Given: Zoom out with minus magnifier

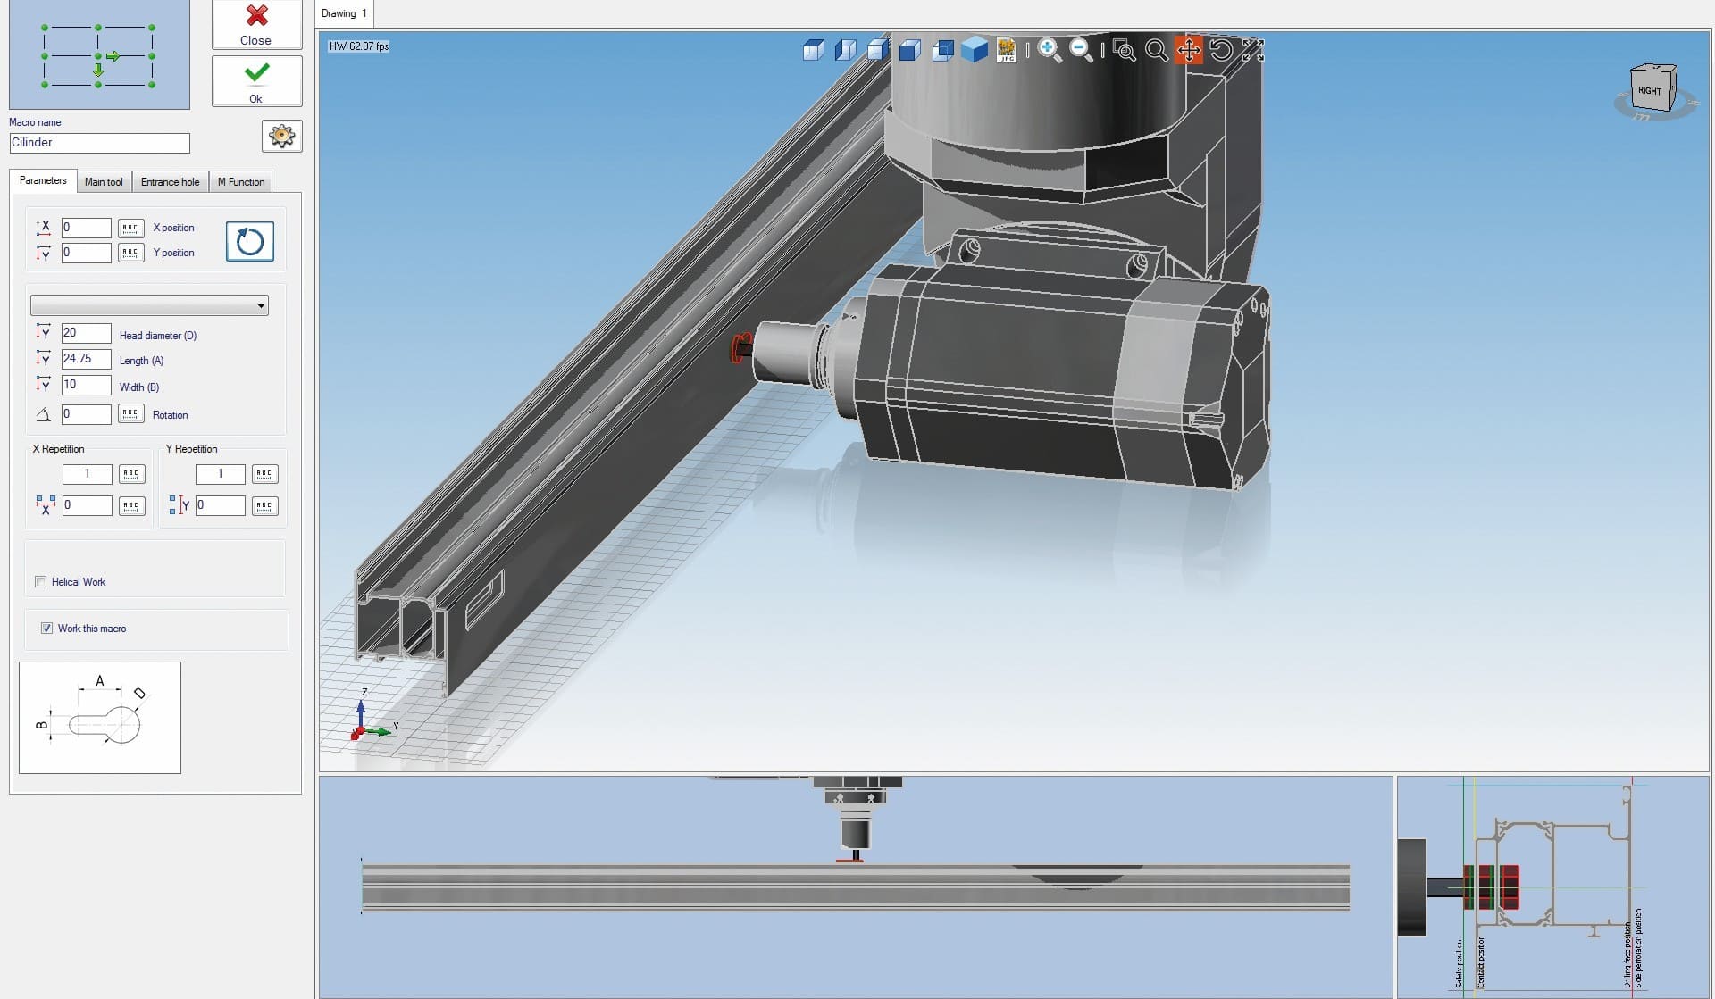Looking at the screenshot, I should (x=1081, y=50).
